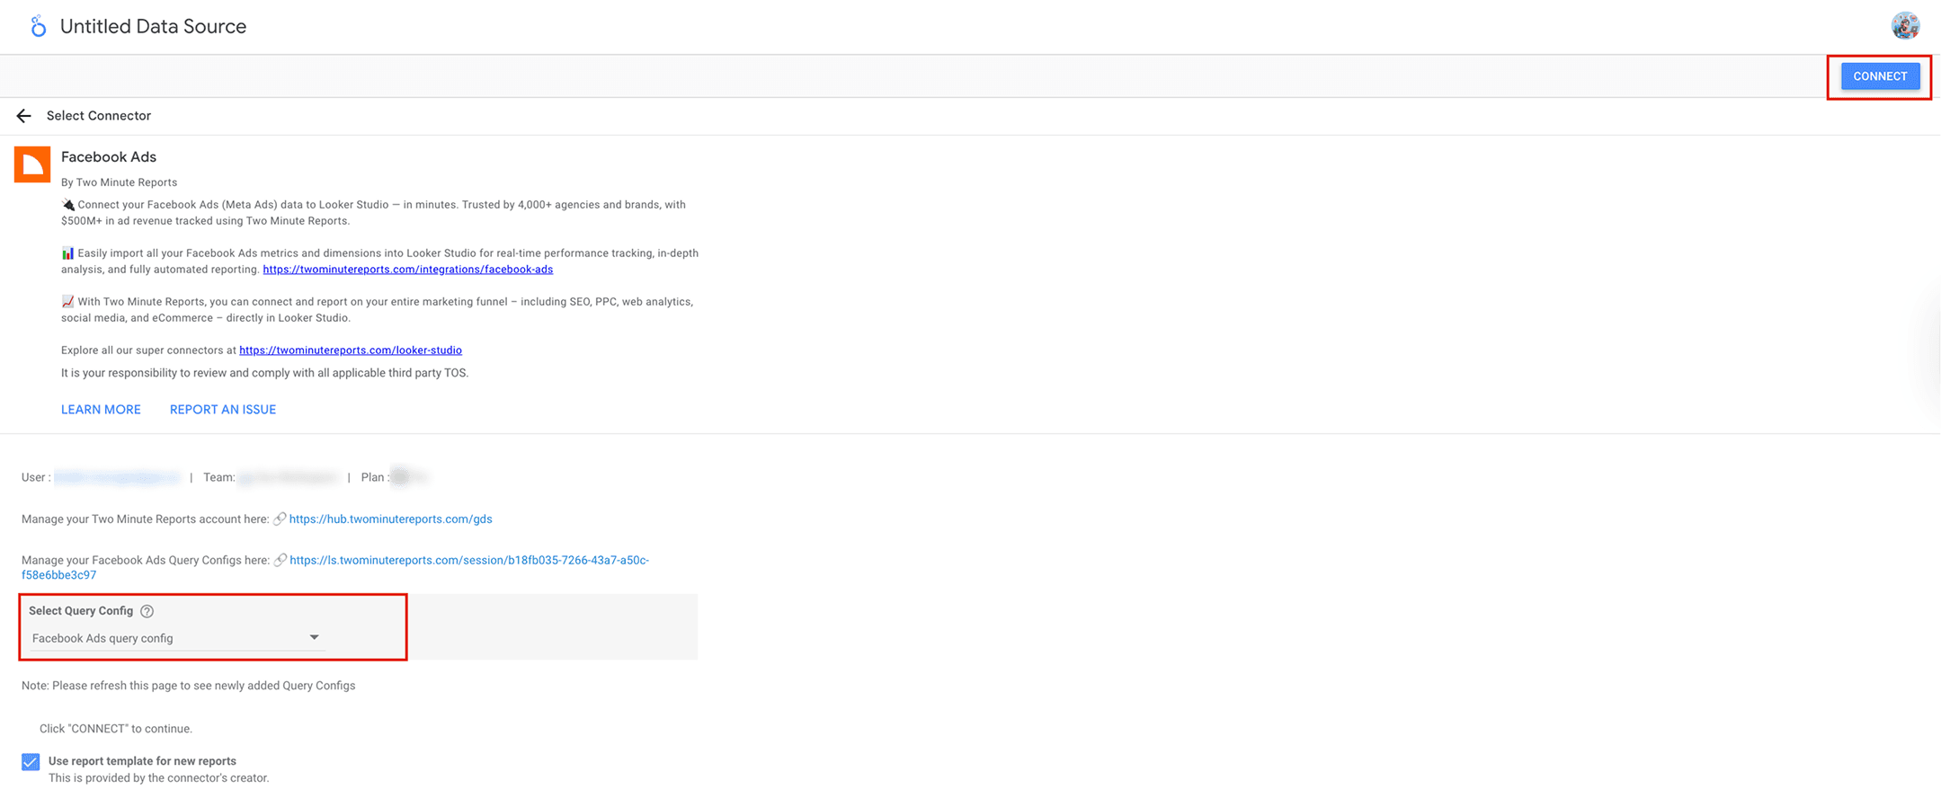This screenshot has height=798, width=1941.
Task: Uncheck Use report template for new reports
Action: (x=31, y=762)
